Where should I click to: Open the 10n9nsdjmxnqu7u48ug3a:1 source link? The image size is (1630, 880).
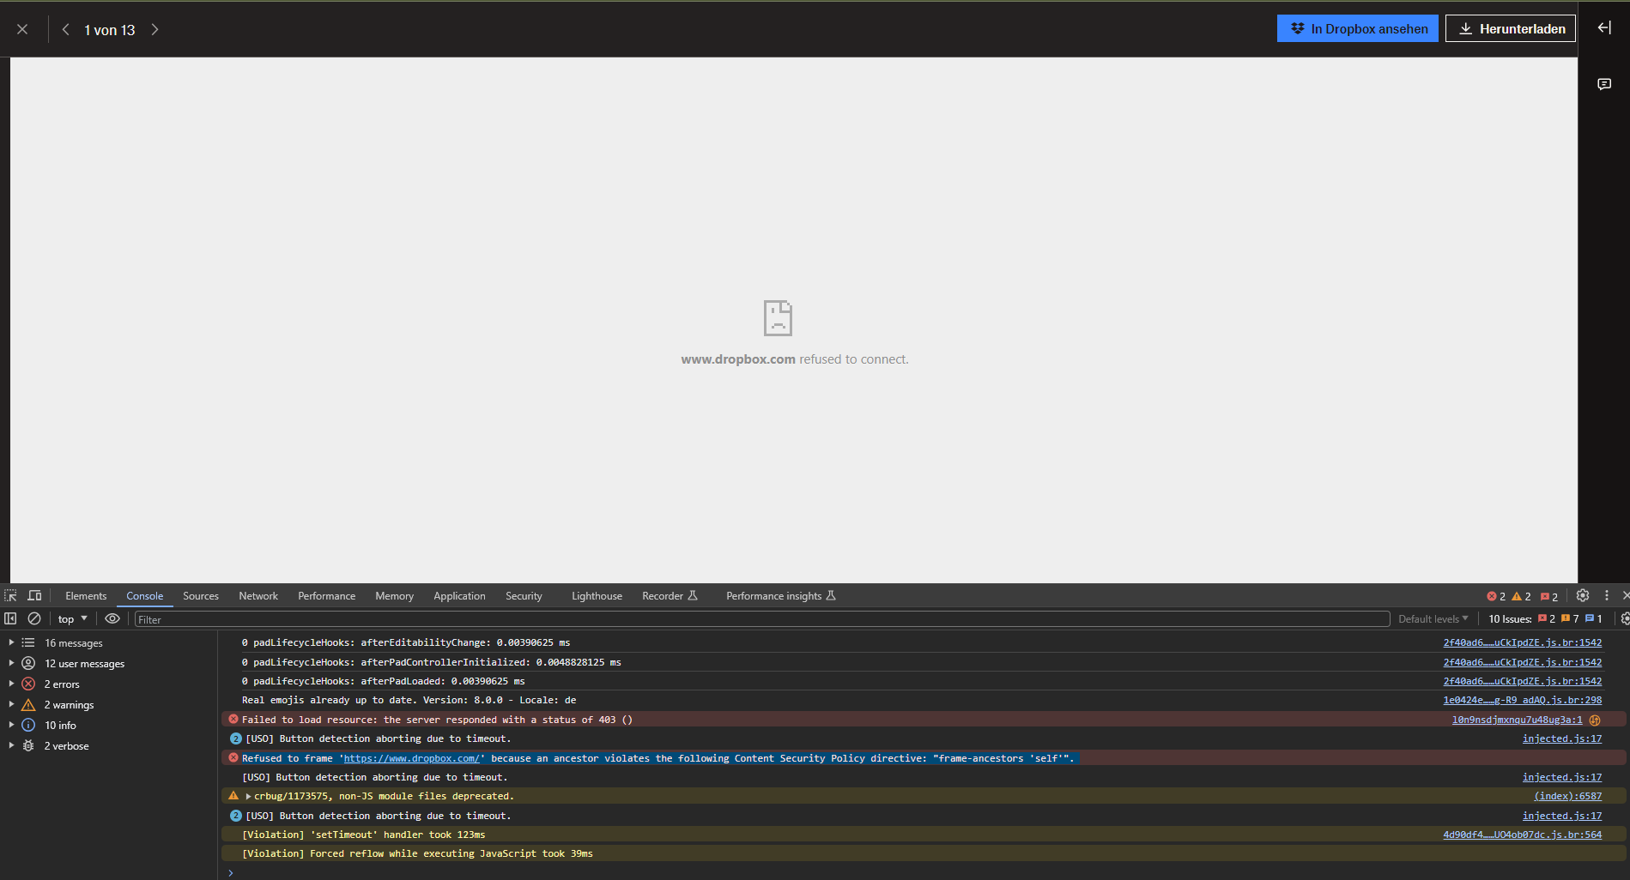coord(1517,720)
